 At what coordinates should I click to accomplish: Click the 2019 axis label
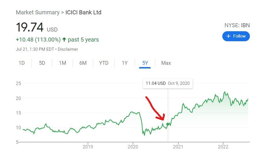(x=88, y=147)
